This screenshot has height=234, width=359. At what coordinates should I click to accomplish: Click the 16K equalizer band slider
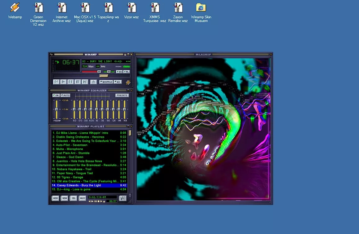(x=124, y=109)
